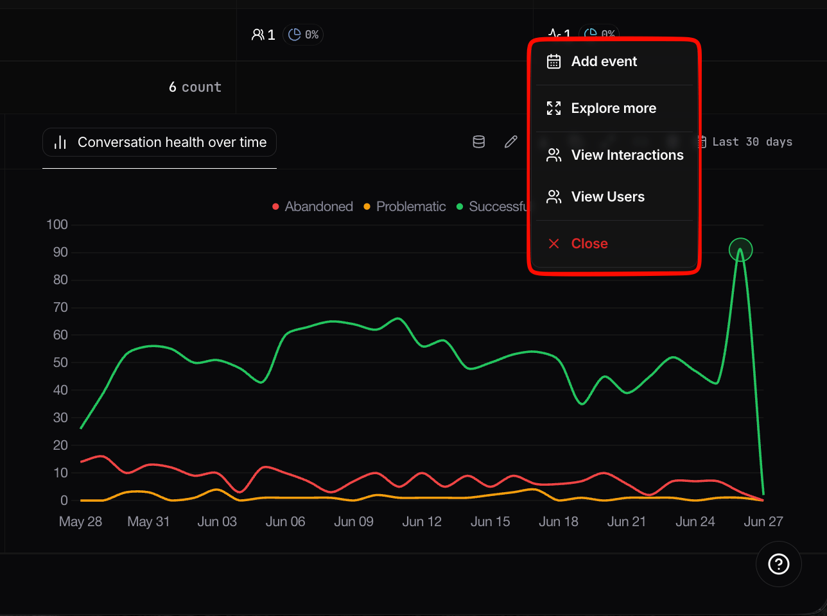Image resolution: width=827 pixels, height=616 pixels.
Task: Click the 100 y-axis label
Action: (x=57, y=225)
